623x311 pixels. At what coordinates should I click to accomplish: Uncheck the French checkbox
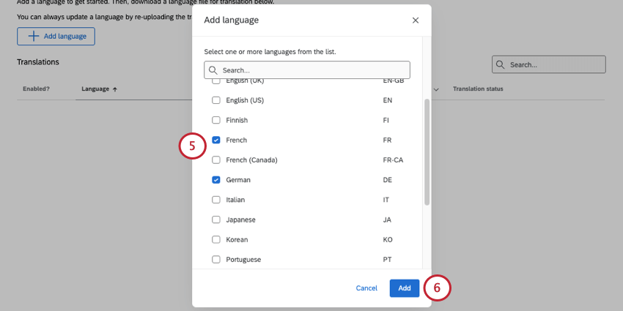point(216,140)
